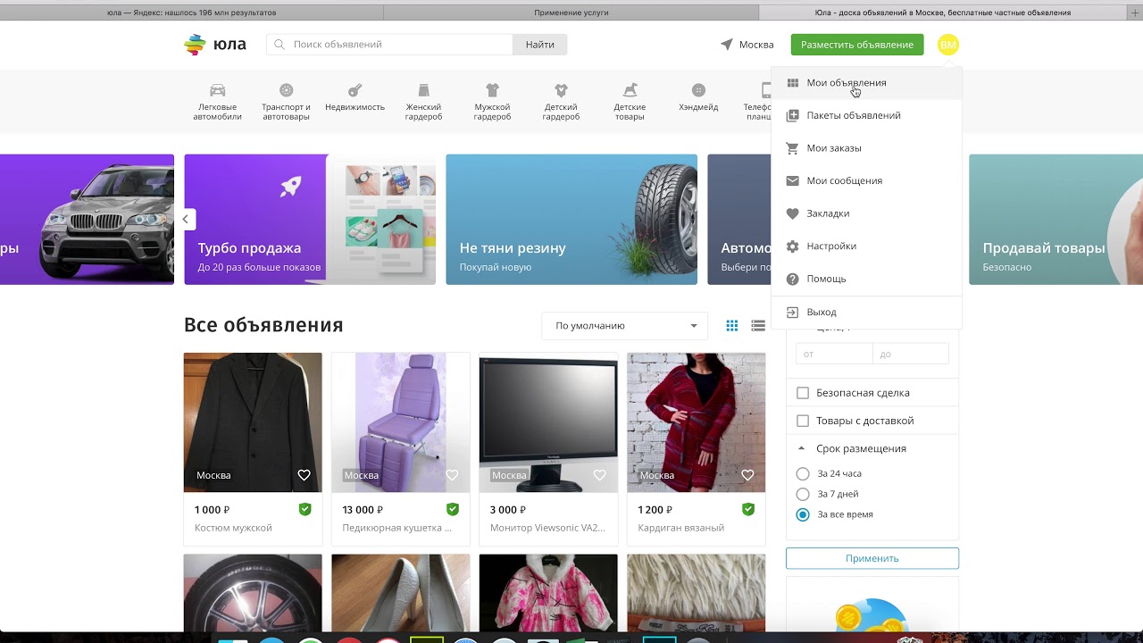This screenshot has height=643, width=1143.
Task: Select За 7 дней radio option
Action: (803, 495)
